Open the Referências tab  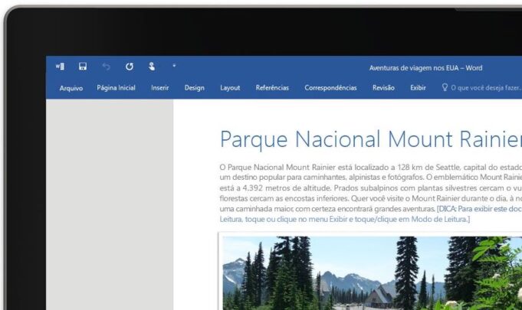point(272,88)
